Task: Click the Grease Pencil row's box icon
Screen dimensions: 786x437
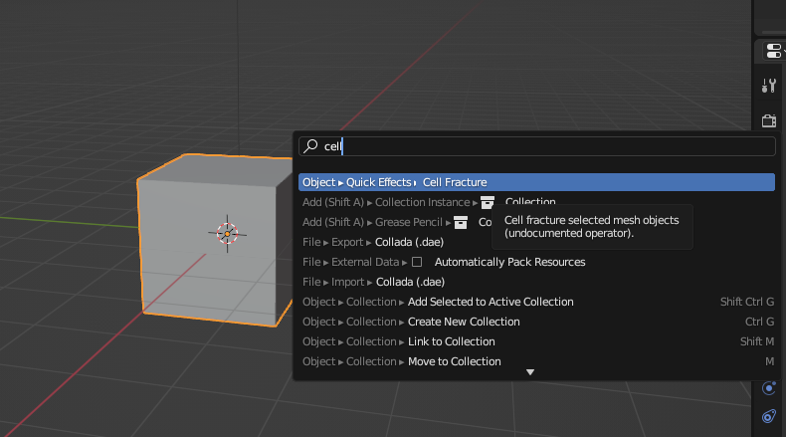Action: (x=461, y=222)
